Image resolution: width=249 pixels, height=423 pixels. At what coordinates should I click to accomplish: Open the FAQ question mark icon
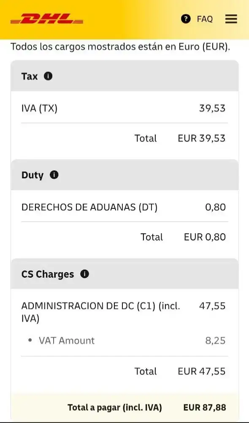186,19
